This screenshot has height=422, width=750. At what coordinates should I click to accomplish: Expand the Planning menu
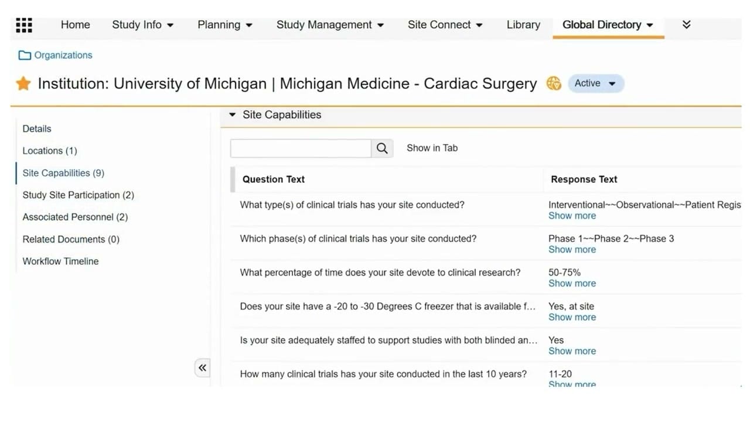pos(225,25)
